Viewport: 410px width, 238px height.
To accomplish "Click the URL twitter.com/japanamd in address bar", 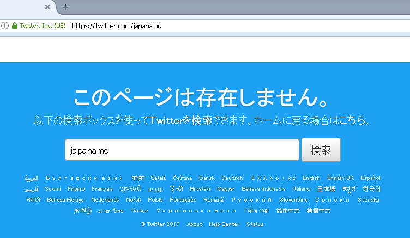I will click(117, 26).
